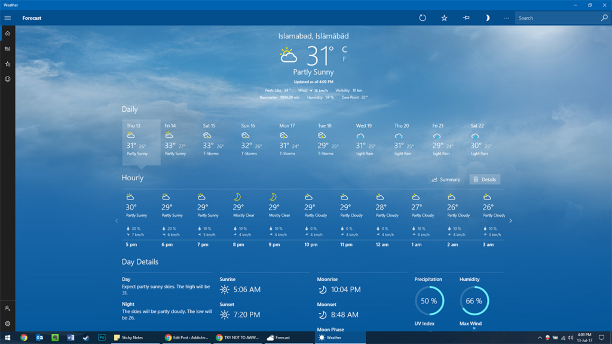The height and width of the screenshot is (344, 612).
Task: Add Islamabad to favorites via the star
Action: point(444,18)
